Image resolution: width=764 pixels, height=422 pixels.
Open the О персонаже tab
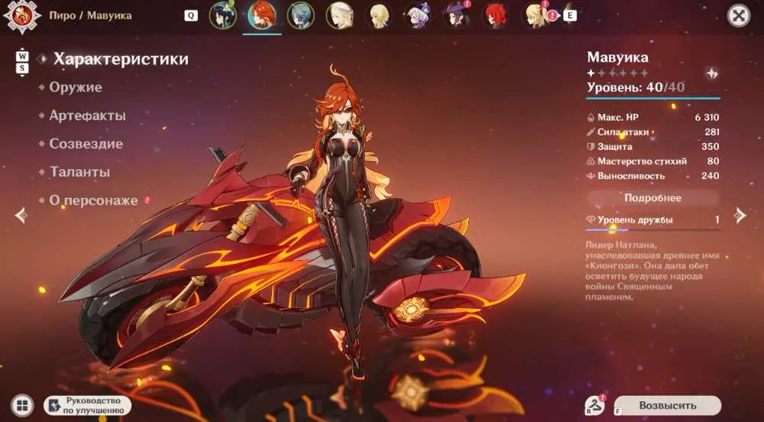click(x=93, y=200)
